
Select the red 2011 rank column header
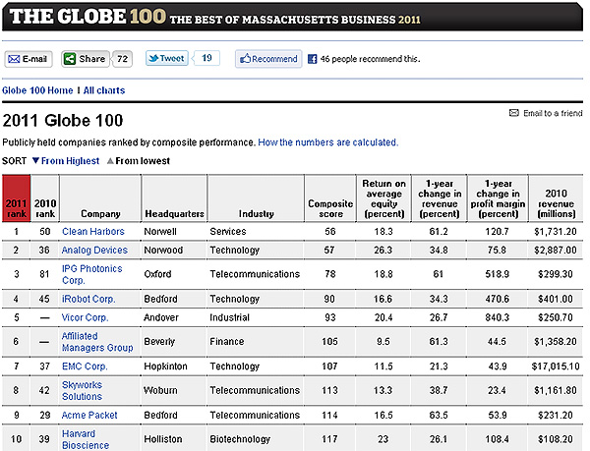(x=16, y=199)
